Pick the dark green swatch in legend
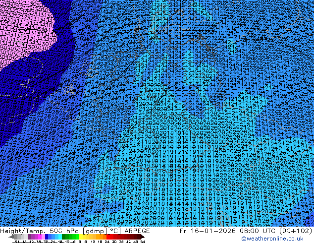314x243 pixels. [x=64, y=237]
